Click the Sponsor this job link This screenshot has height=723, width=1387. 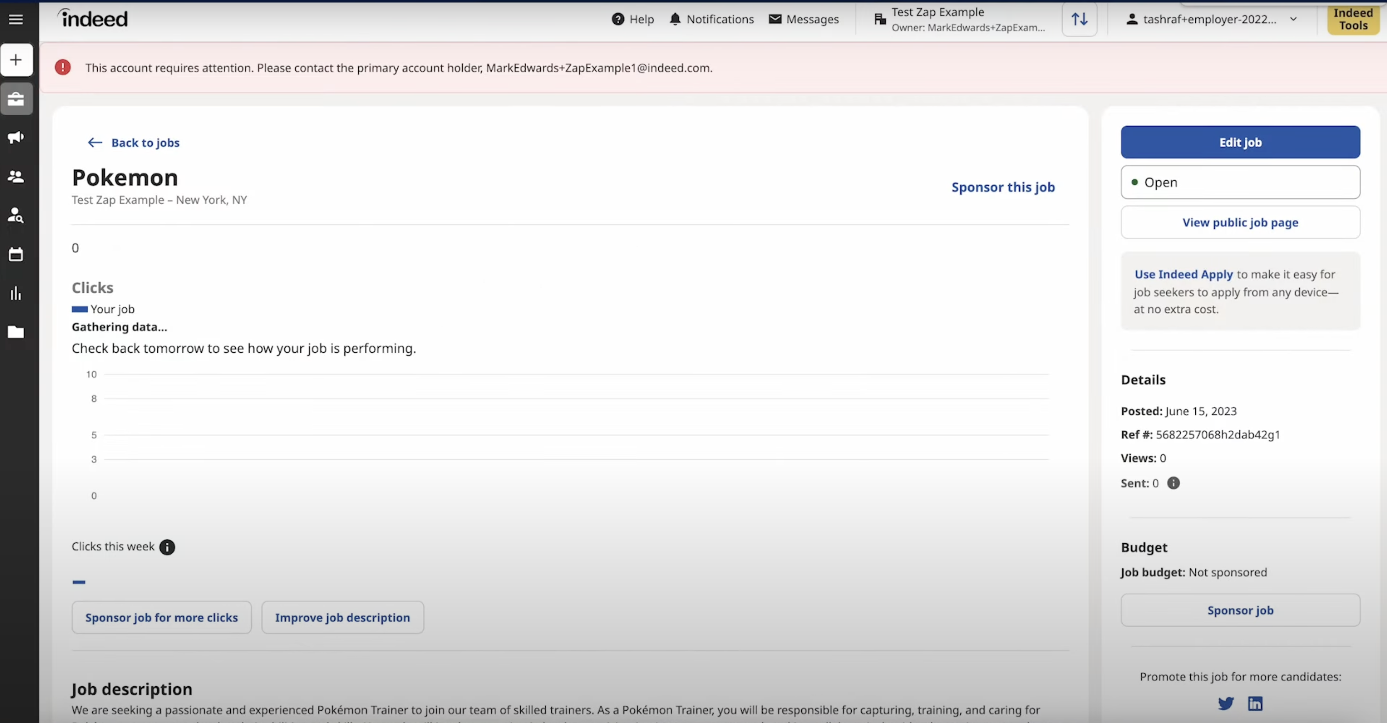pos(1003,187)
